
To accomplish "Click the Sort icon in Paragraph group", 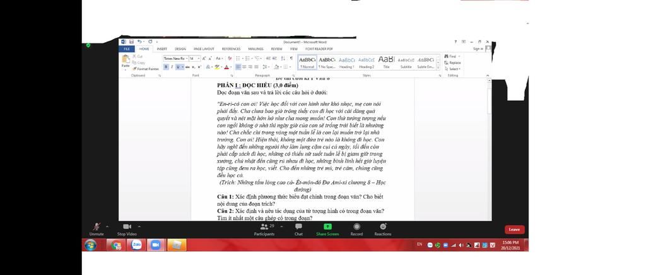I will tap(283, 59).
